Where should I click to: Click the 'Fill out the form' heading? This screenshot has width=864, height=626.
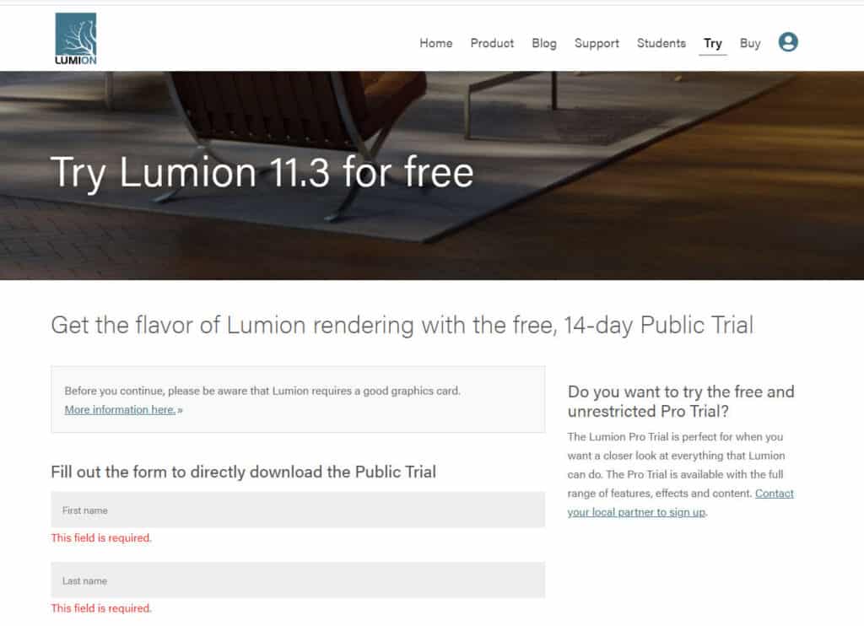tap(244, 472)
